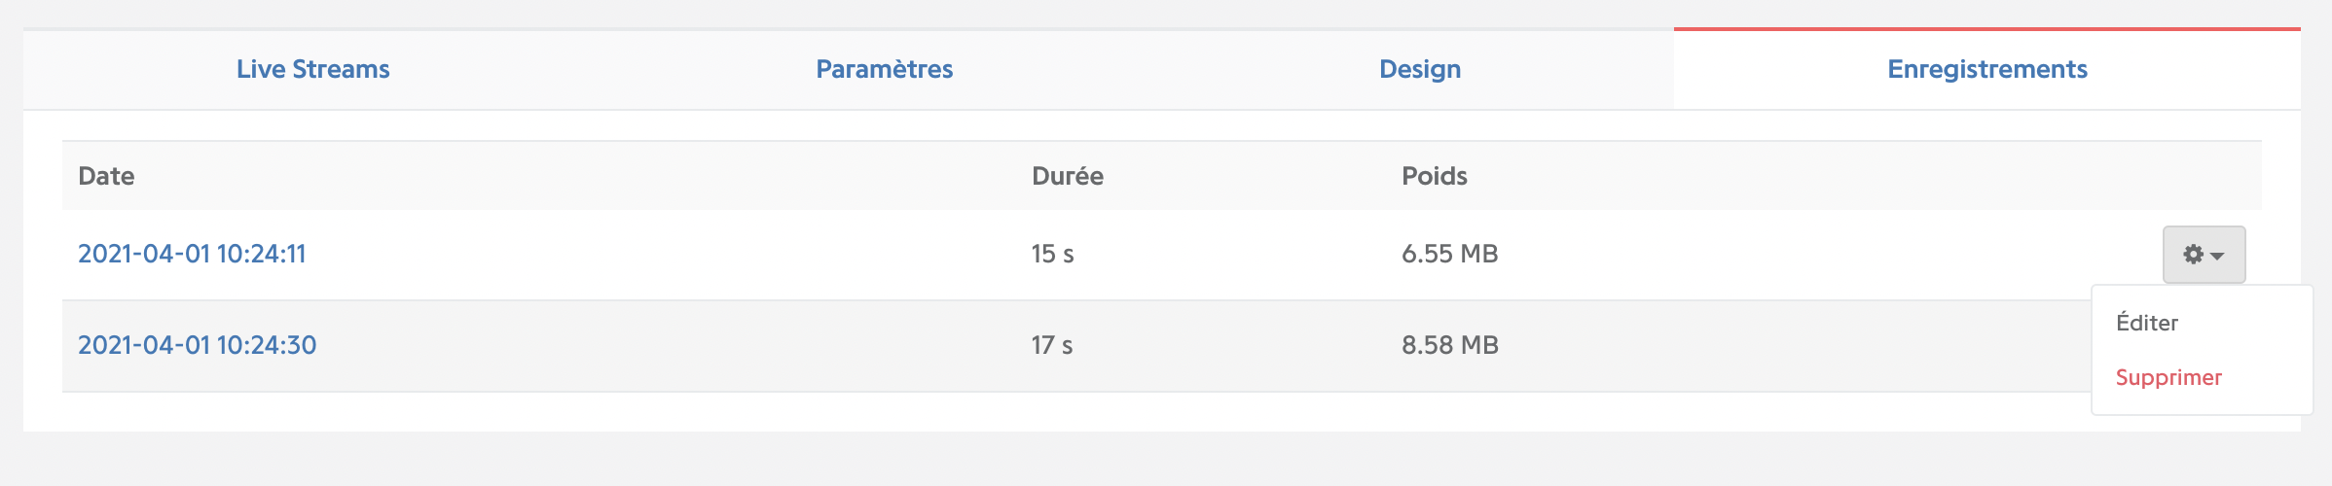Click the empty header cell above the gear button

point(2204,176)
